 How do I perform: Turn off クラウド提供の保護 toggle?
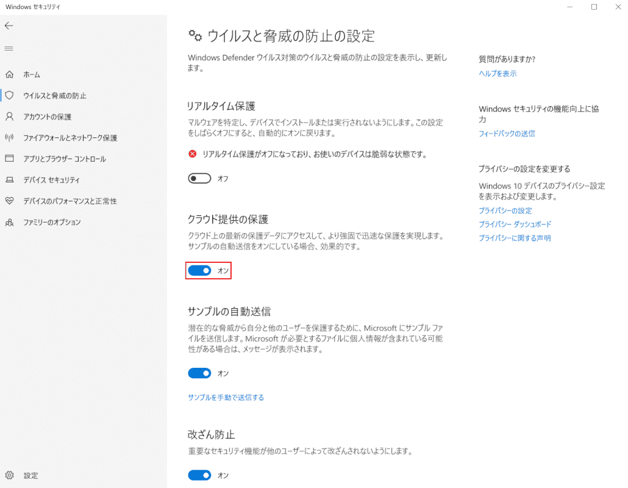pyautogui.click(x=199, y=271)
